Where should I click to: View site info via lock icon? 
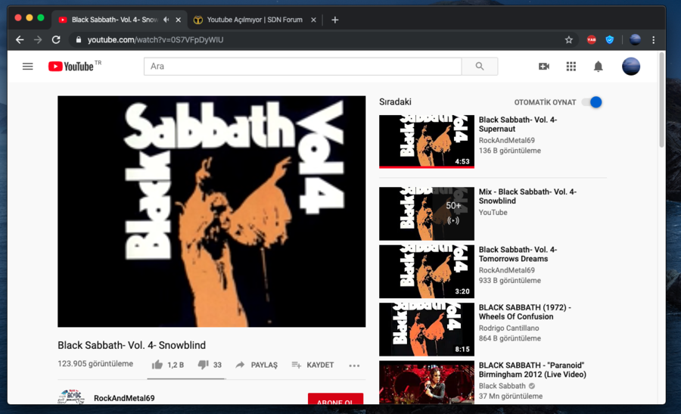[x=79, y=39]
